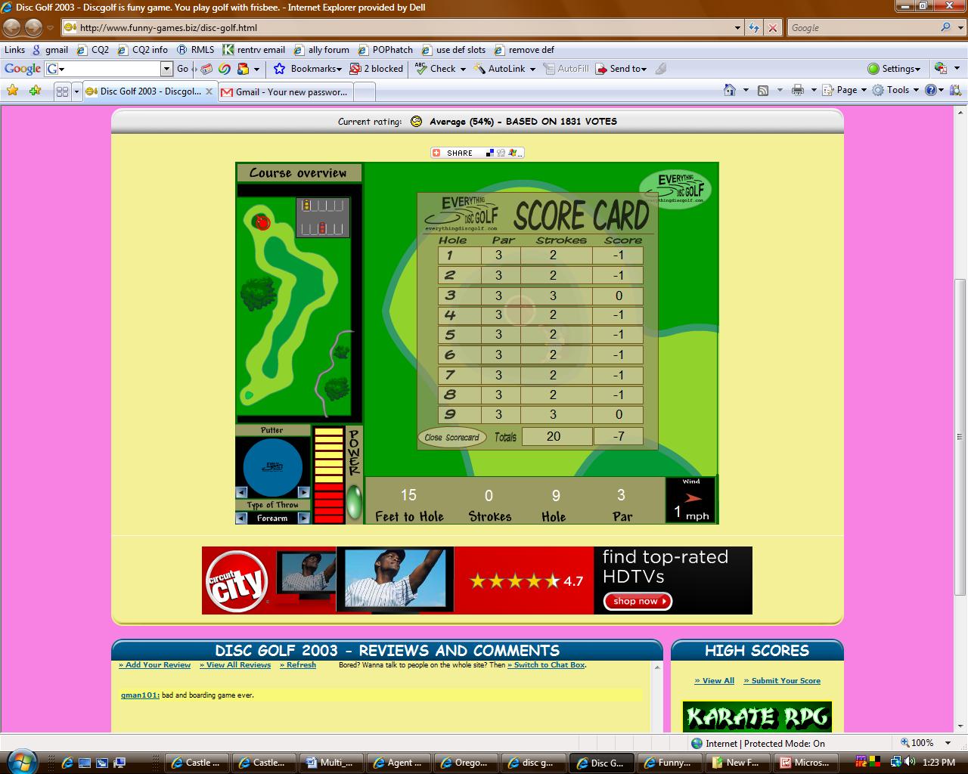Open gman101 user profile link

click(x=140, y=695)
